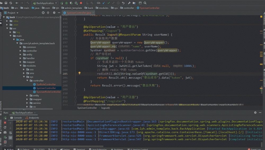This screenshot has width=265, height=150.
Task: Click SysUserController breadcrumb below the editor
Action: point(87,108)
